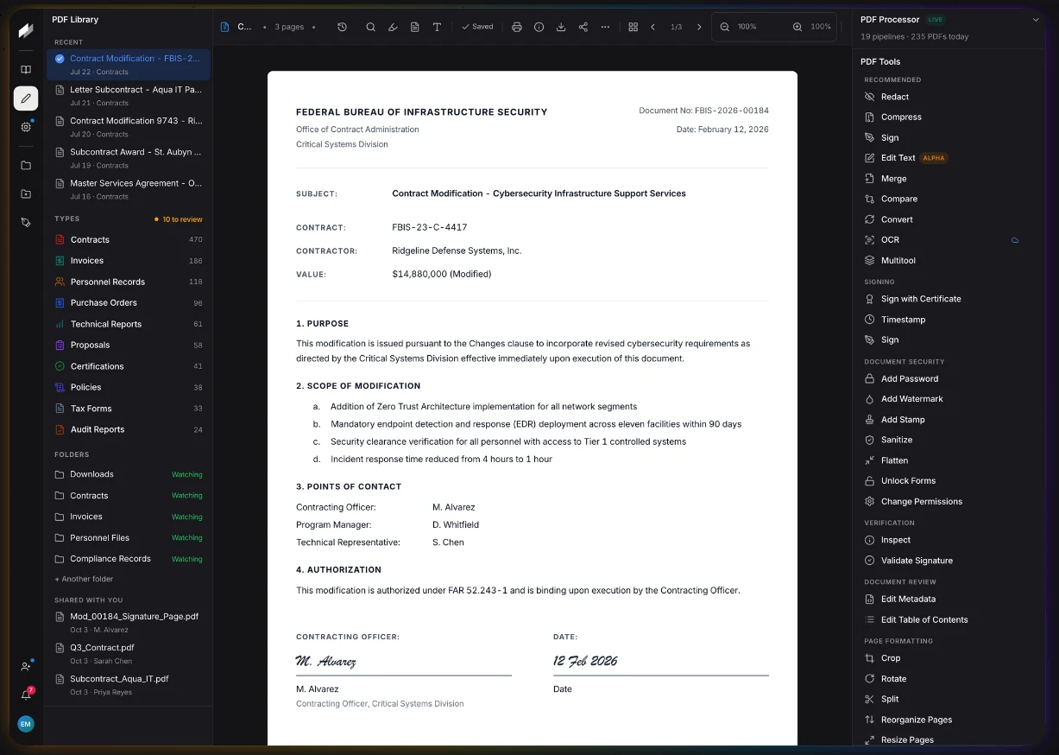Open the EM user avatar
1059x755 pixels.
26,724
